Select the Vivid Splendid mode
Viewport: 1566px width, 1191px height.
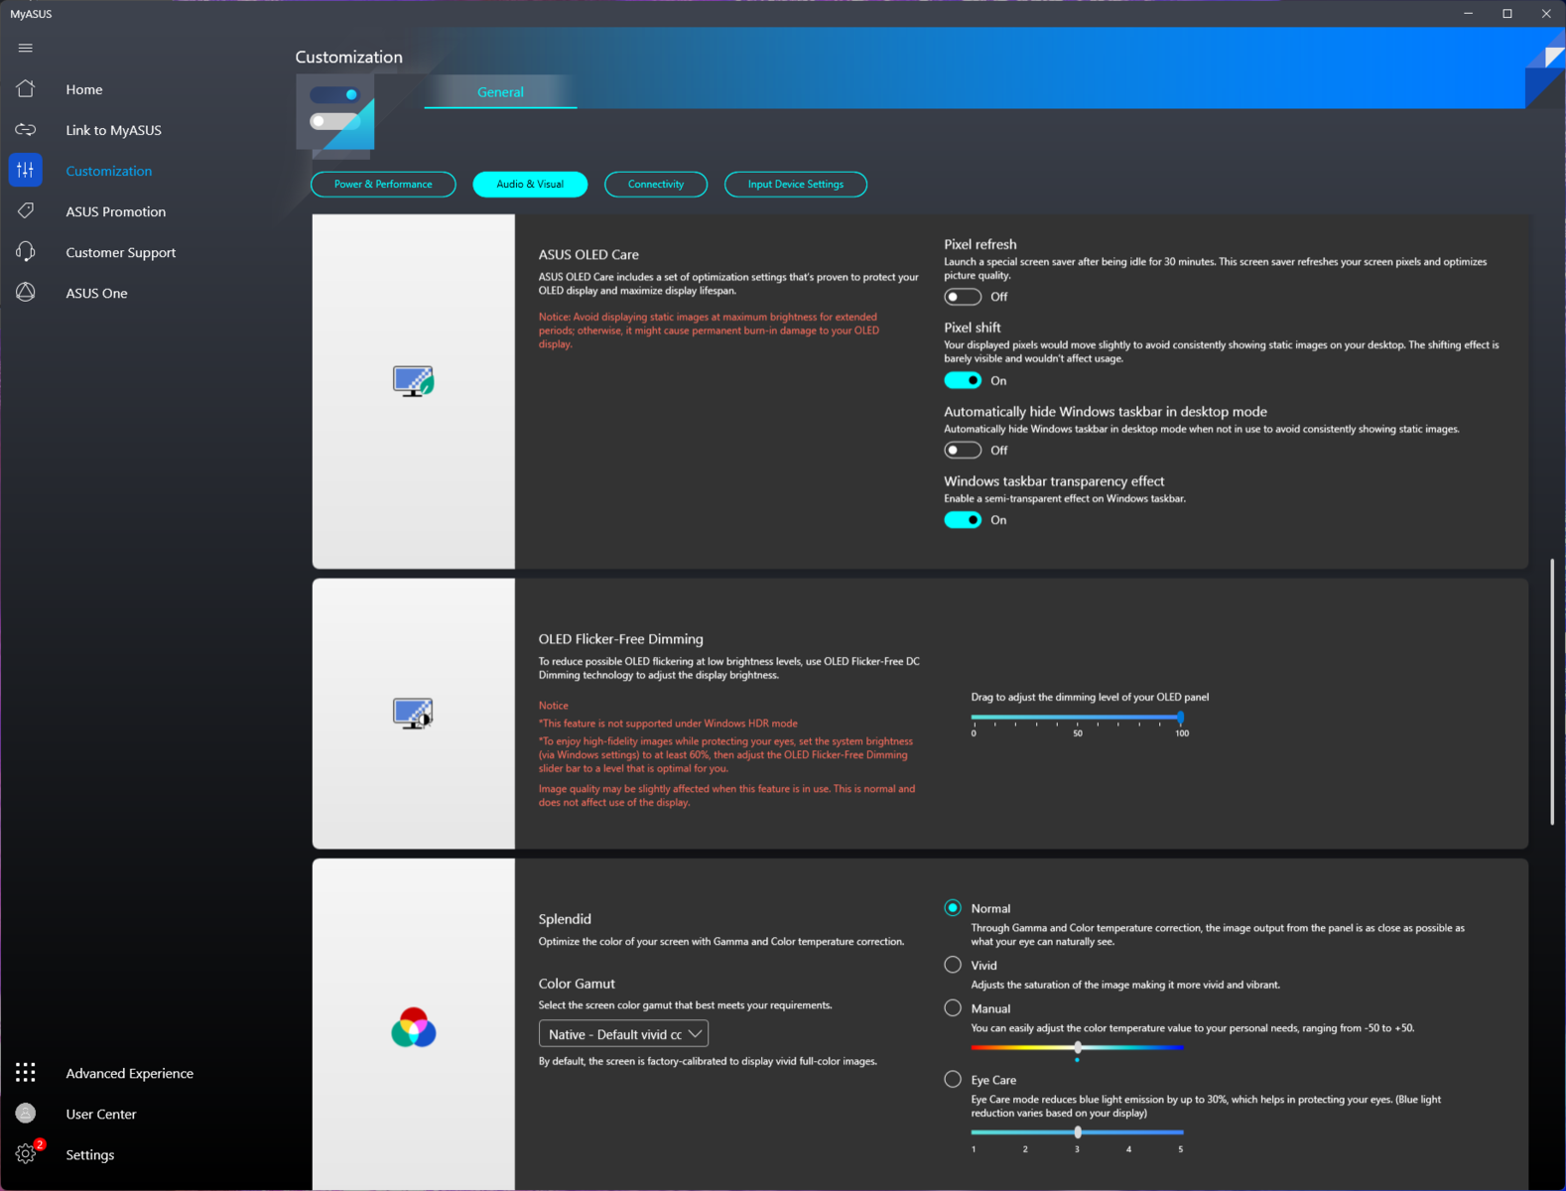click(953, 965)
